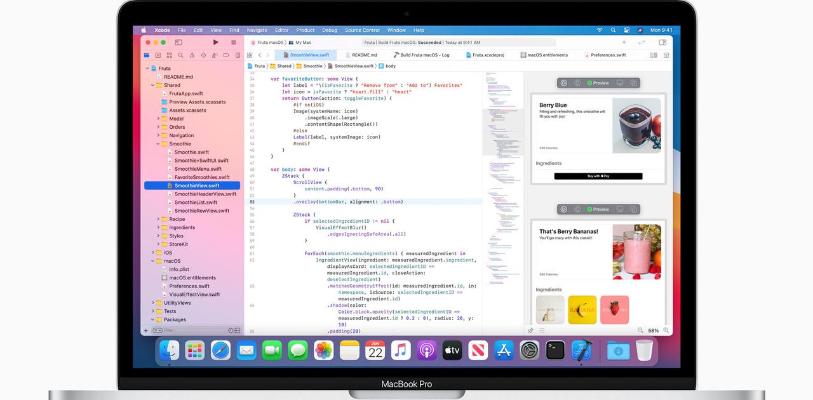Switch to the Build Fruta macOS Log tab
The width and height of the screenshot is (813, 400).
click(421, 55)
